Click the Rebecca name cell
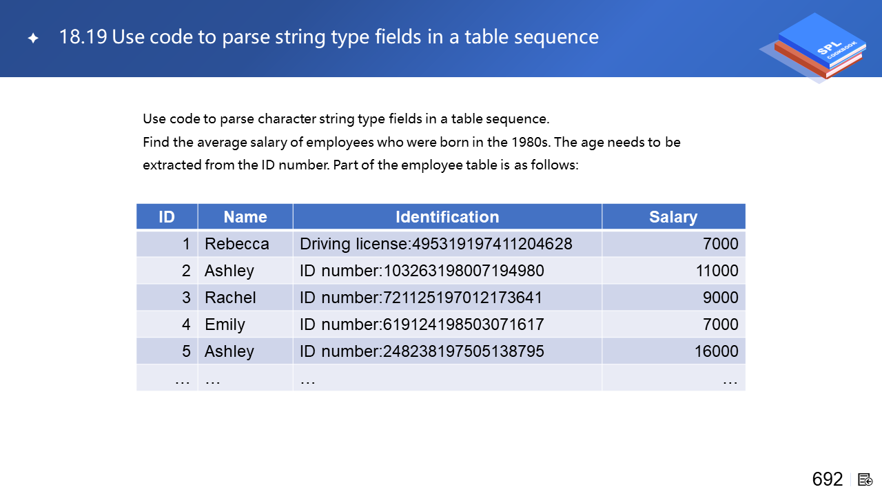This screenshot has width=882, height=496. [x=237, y=244]
